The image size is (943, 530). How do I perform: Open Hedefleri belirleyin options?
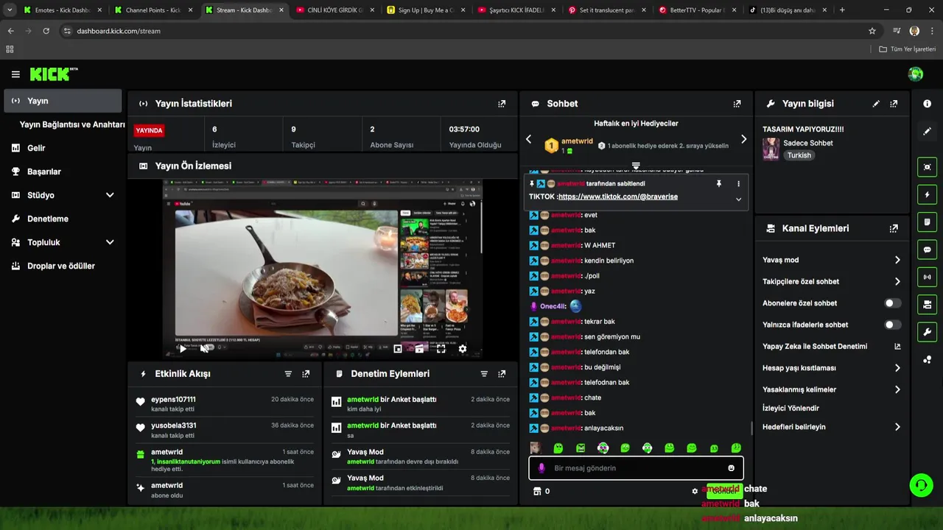coord(831,427)
